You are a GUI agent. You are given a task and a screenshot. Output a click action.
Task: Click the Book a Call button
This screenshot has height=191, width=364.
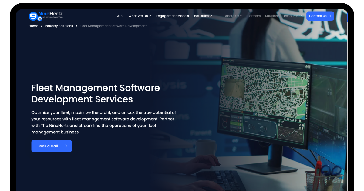pyautogui.click(x=52, y=146)
